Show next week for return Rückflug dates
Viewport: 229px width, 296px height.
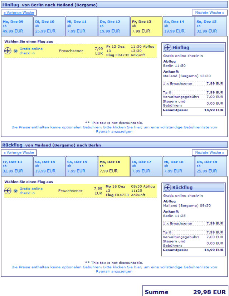pyautogui.click(x=209, y=152)
